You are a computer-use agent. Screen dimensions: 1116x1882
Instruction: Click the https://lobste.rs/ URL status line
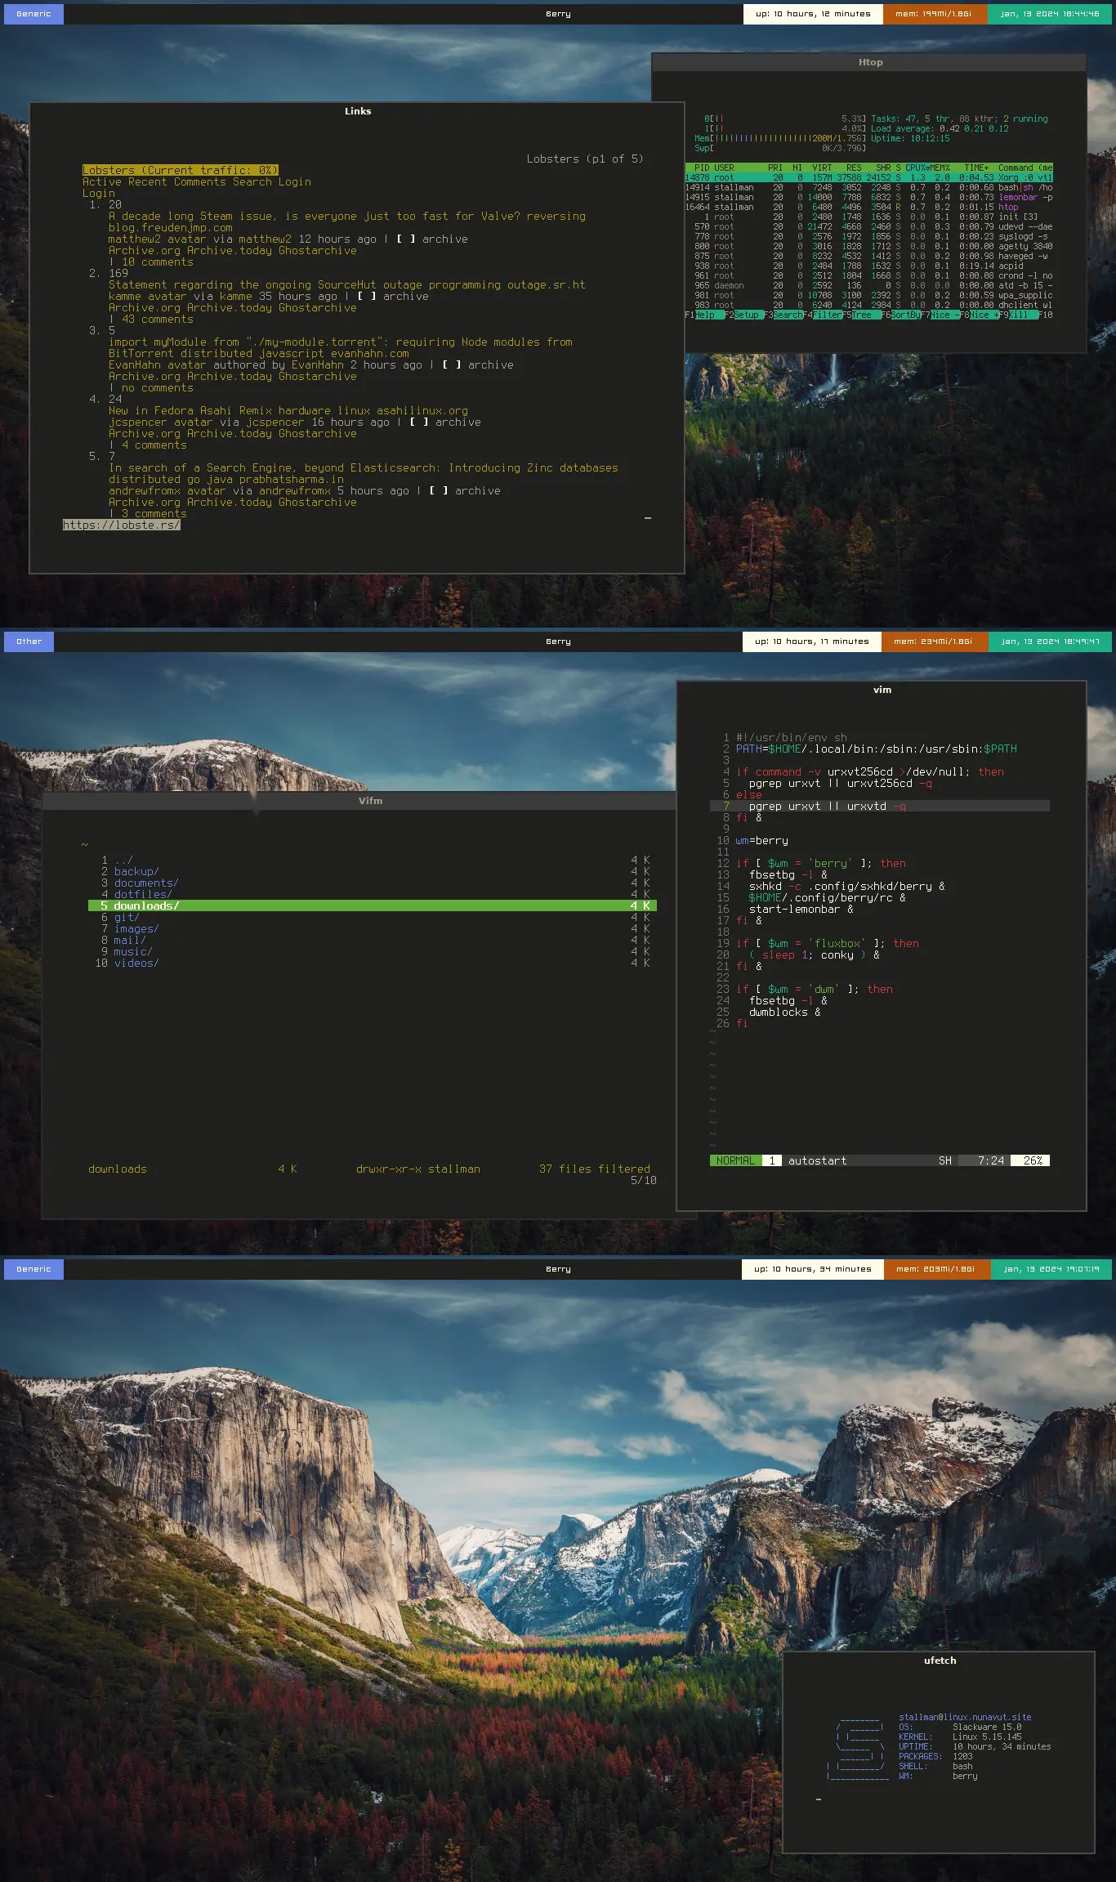[x=121, y=525]
